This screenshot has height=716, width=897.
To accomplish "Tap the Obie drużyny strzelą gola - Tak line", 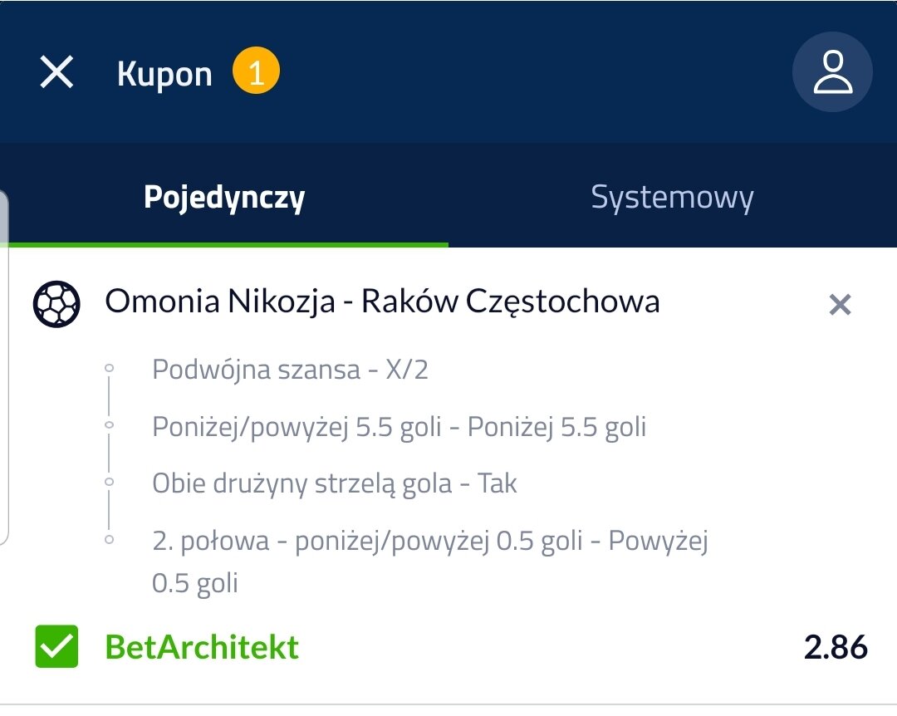I will (x=334, y=483).
